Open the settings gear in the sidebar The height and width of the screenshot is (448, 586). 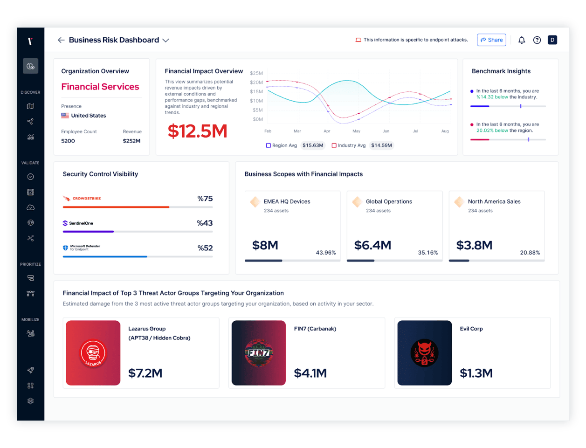point(30,401)
